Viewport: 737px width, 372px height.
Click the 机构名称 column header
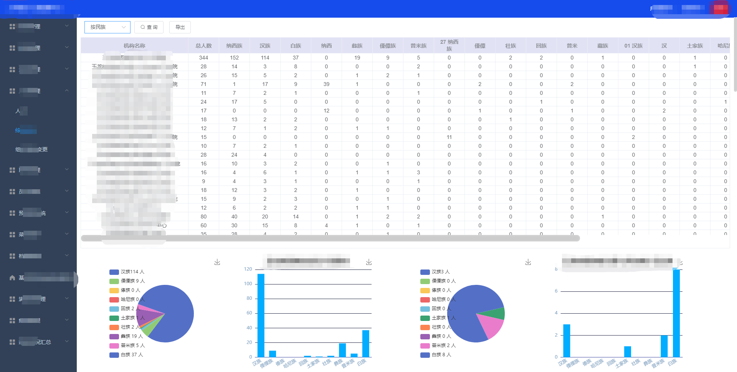pyautogui.click(x=134, y=46)
